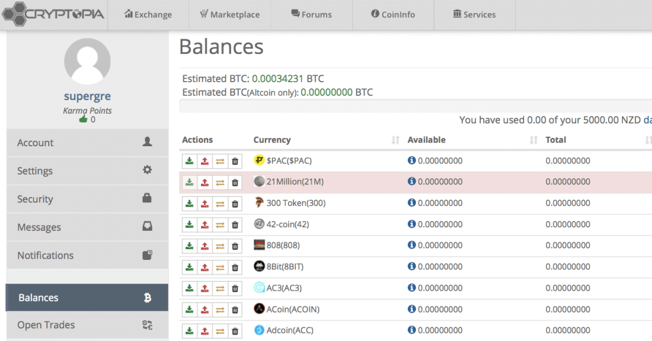Click the info icon beside 8Bit available balance
652x341 pixels.
pos(412,266)
